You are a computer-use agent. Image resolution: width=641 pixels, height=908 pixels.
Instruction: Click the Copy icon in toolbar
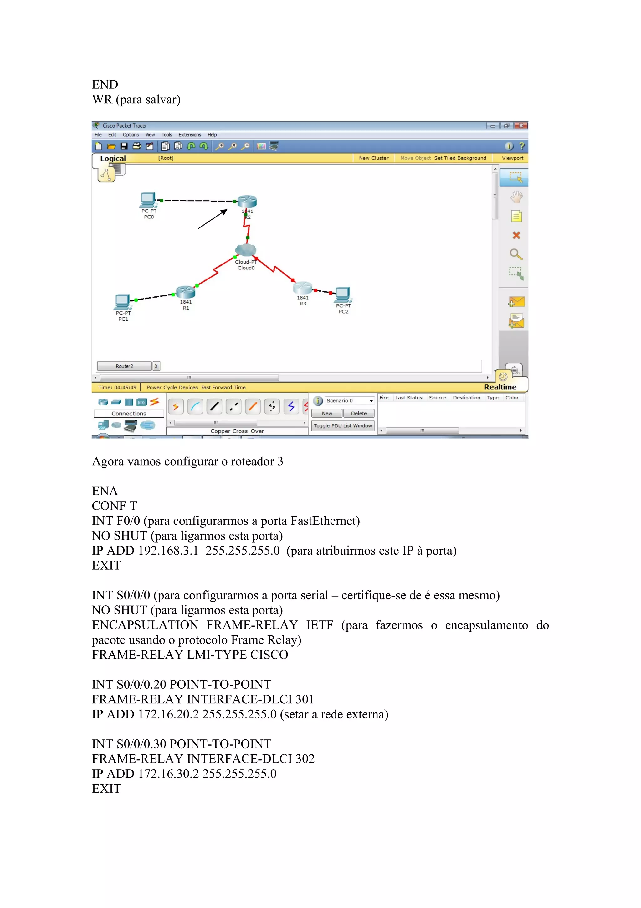click(166, 146)
